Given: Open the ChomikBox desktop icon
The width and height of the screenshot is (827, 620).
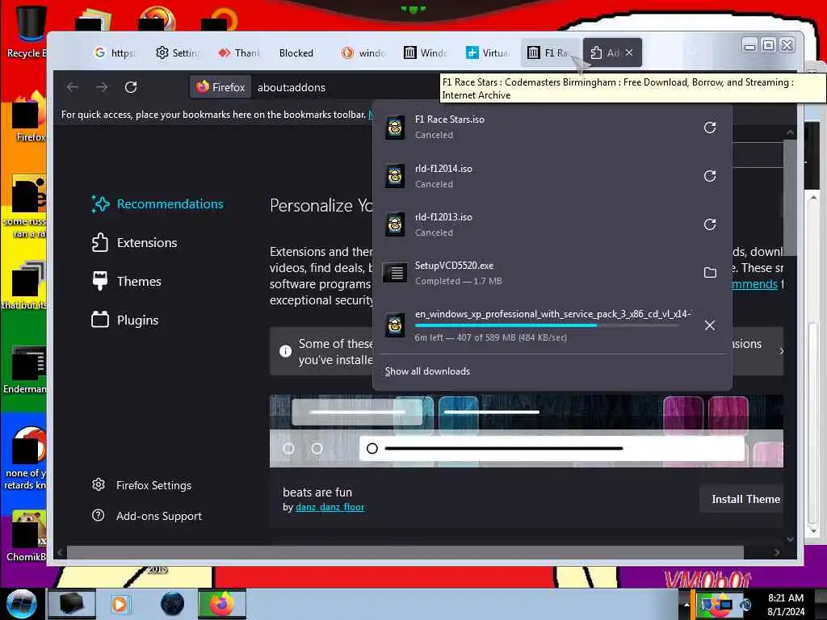Looking at the screenshot, I should point(25,537).
